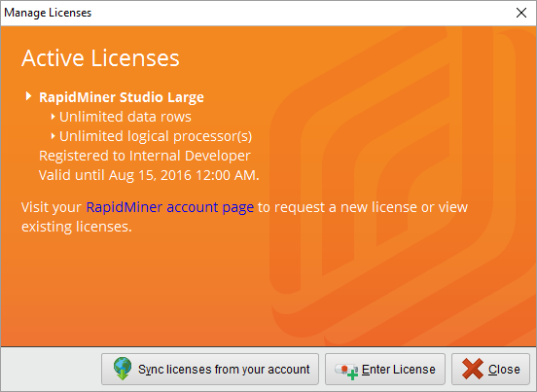The width and height of the screenshot is (537, 392).
Task: Select the RapidMiner Studio Large license title
Action: pyautogui.click(x=122, y=97)
